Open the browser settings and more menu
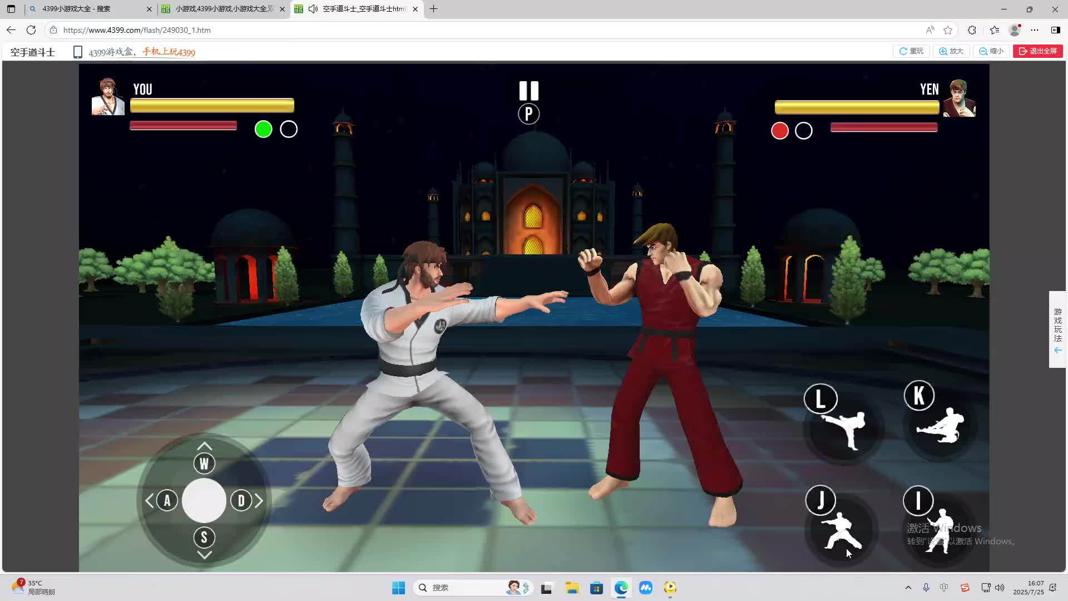1068x601 pixels. pyautogui.click(x=1035, y=30)
